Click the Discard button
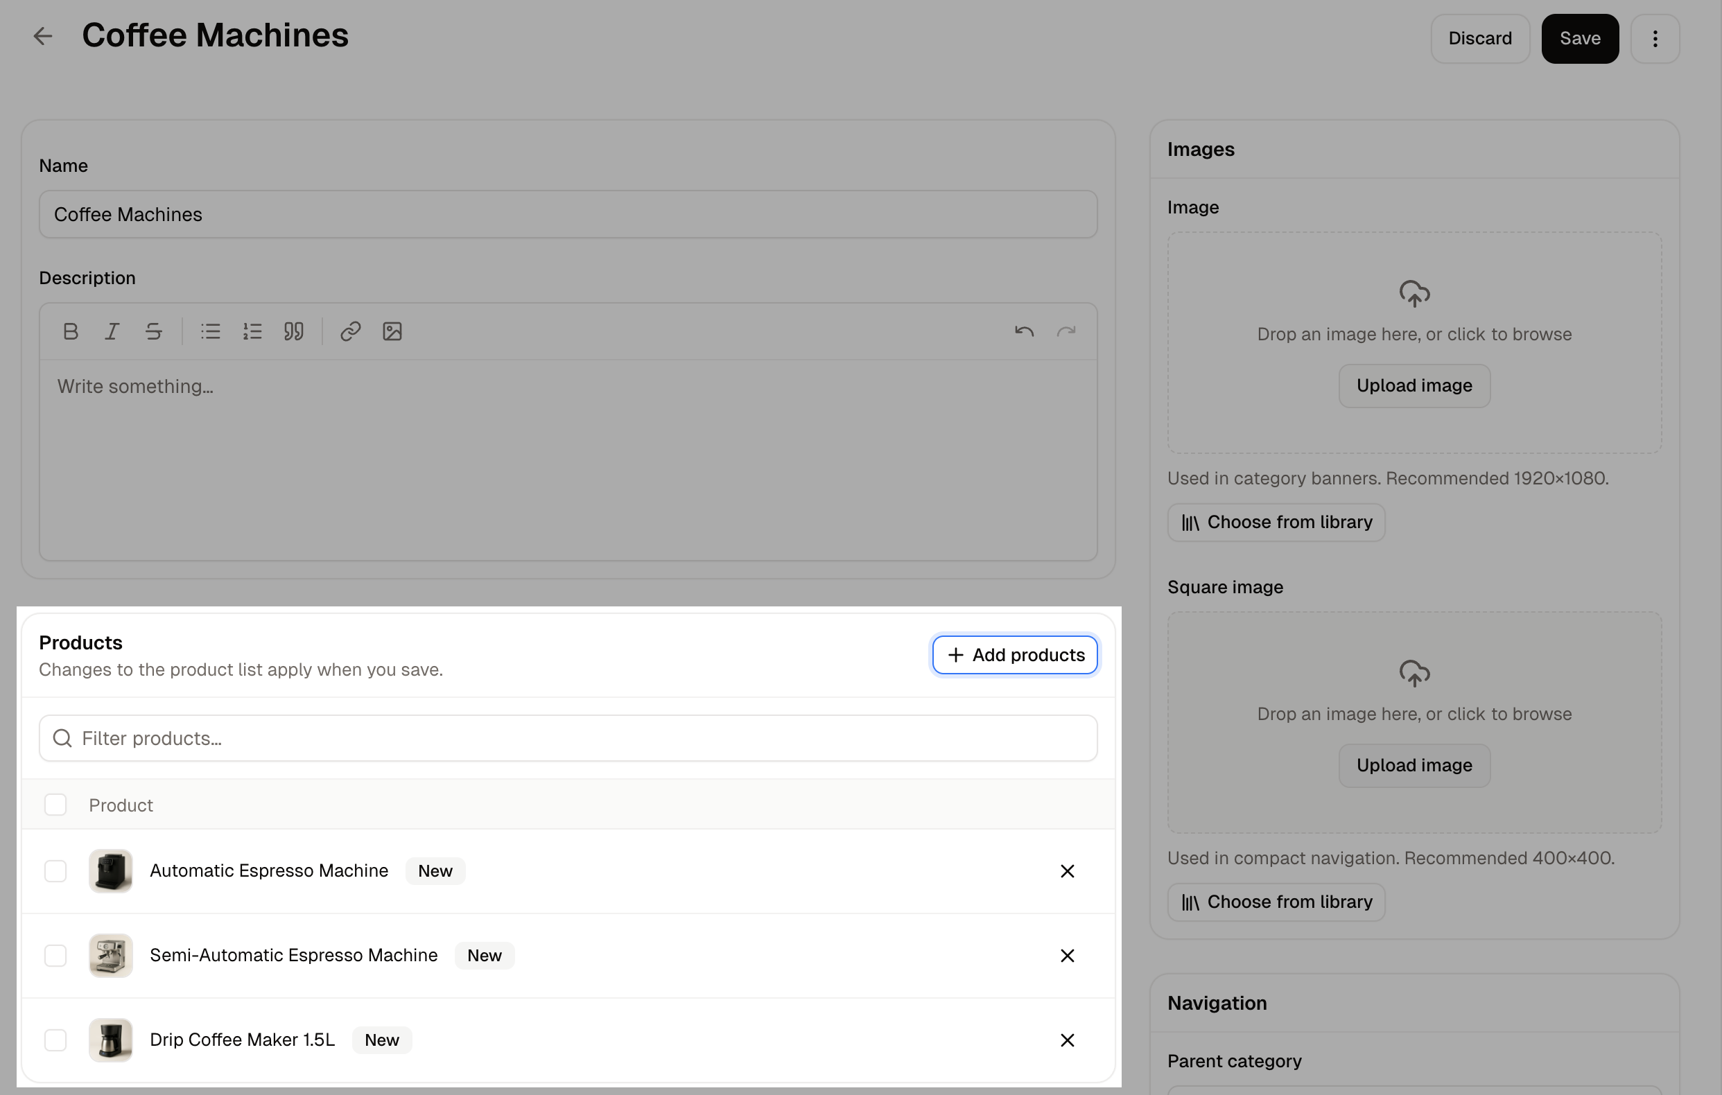This screenshot has width=1722, height=1095. pyautogui.click(x=1479, y=39)
